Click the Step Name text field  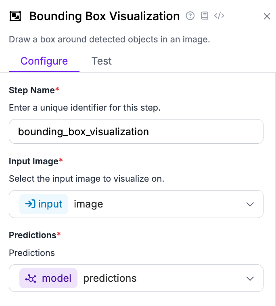tap(136, 131)
